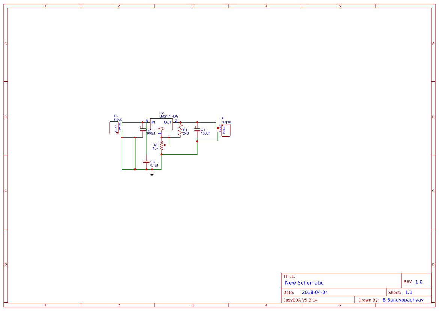This screenshot has width=439, height=311.
Task: Select the LM317T-DG regulator symbol U2
Action: pyautogui.click(x=161, y=124)
